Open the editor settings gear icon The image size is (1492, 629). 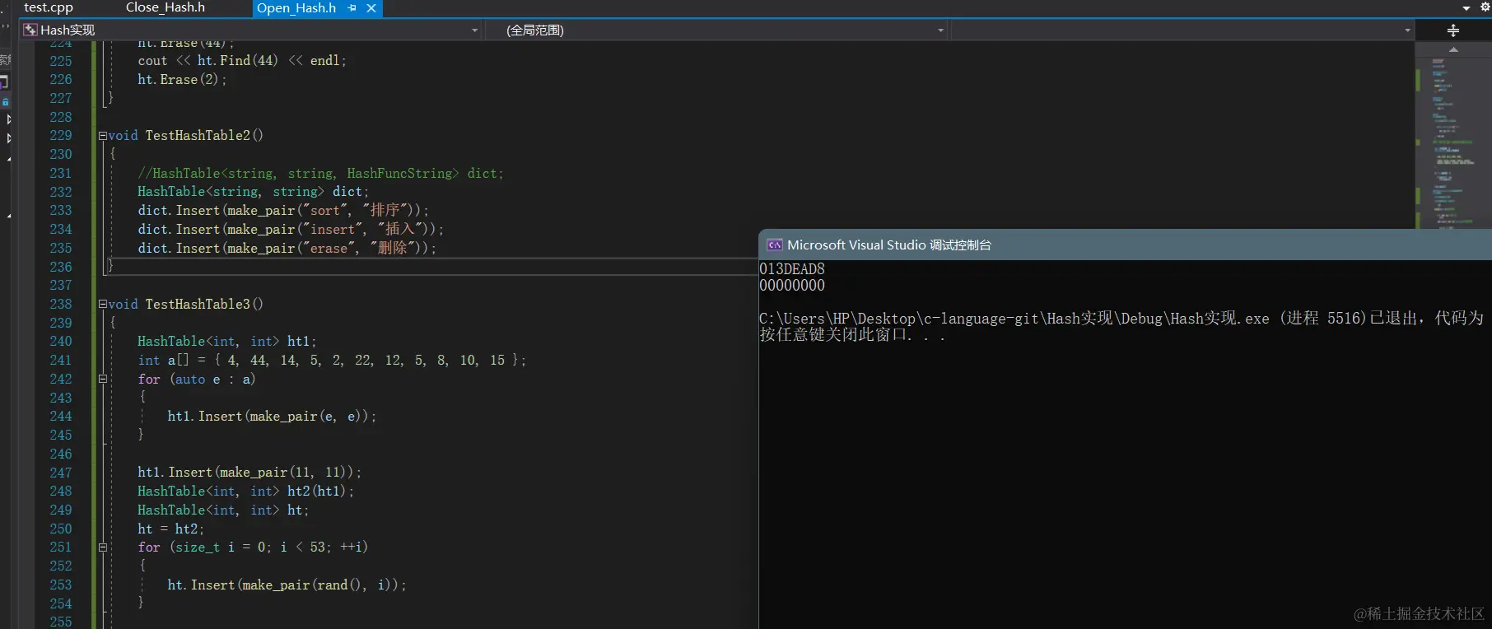(x=1485, y=7)
